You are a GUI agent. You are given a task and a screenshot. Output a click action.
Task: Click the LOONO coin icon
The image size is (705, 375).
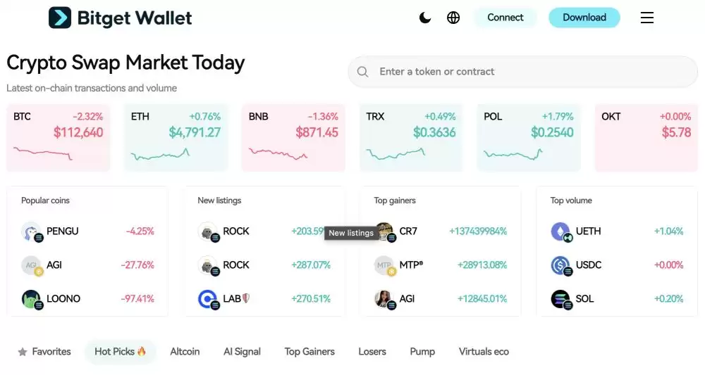click(x=31, y=299)
